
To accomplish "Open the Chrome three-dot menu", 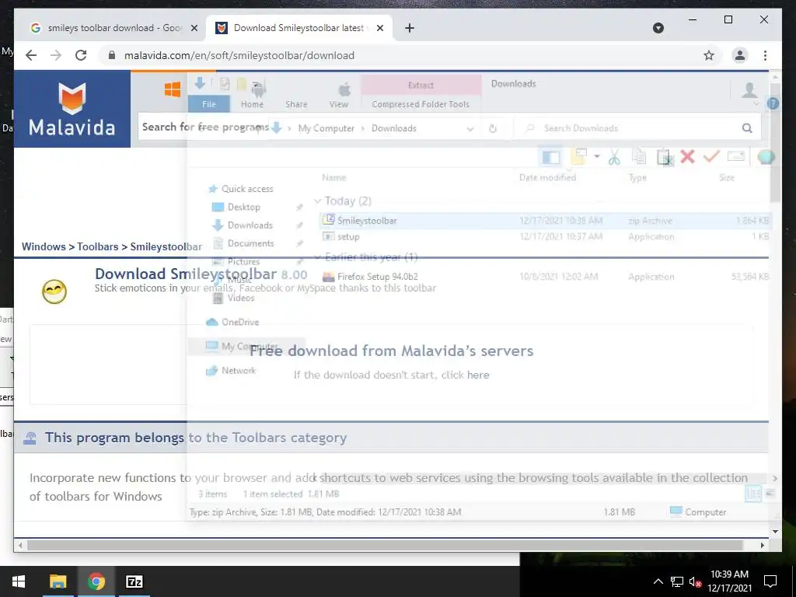I will tap(765, 55).
